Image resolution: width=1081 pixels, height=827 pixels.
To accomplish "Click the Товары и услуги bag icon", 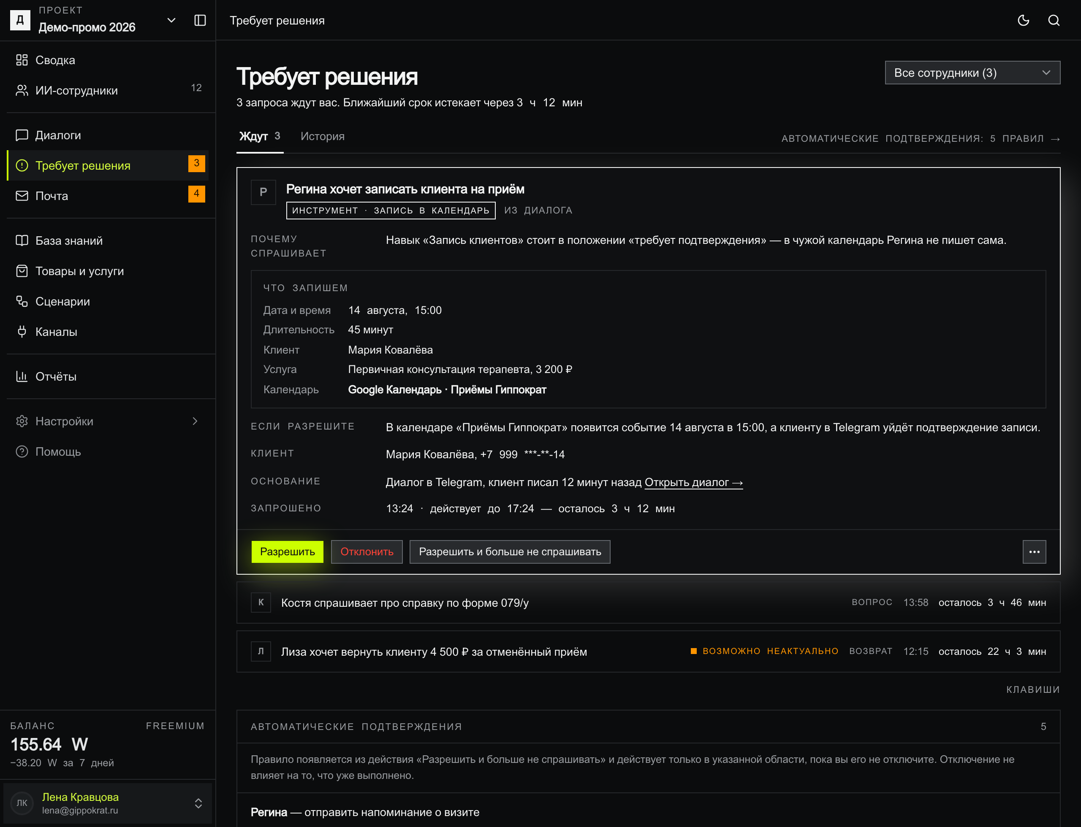I will point(22,271).
